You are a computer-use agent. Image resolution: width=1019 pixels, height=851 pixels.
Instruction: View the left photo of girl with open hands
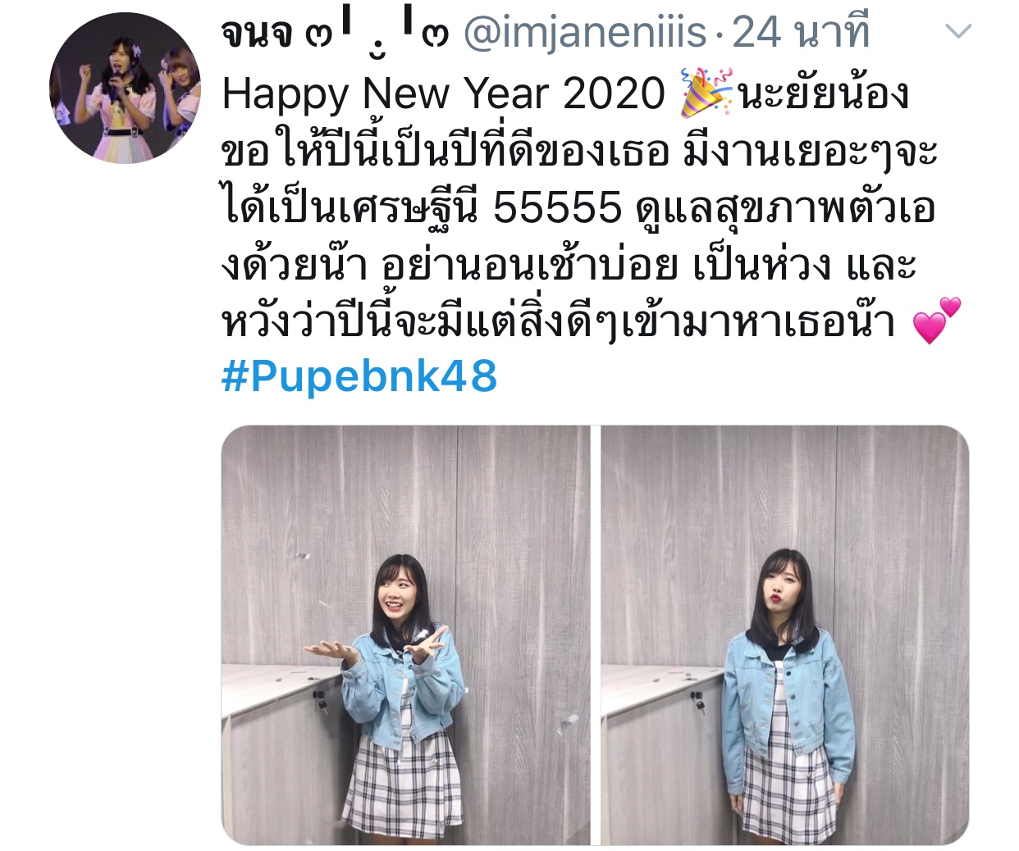(x=405, y=635)
